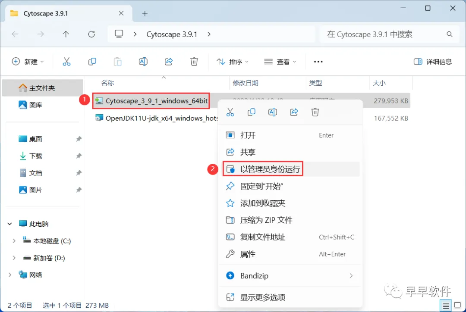Click the PC monitor icon in address bar
This screenshot has height=312, width=466.
(x=119, y=34)
